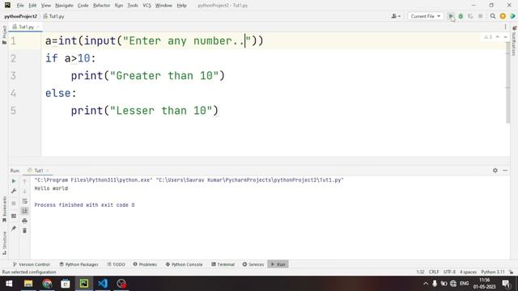Open the Python Console tool window
Viewport: 518px width, 291px height.
click(184, 264)
